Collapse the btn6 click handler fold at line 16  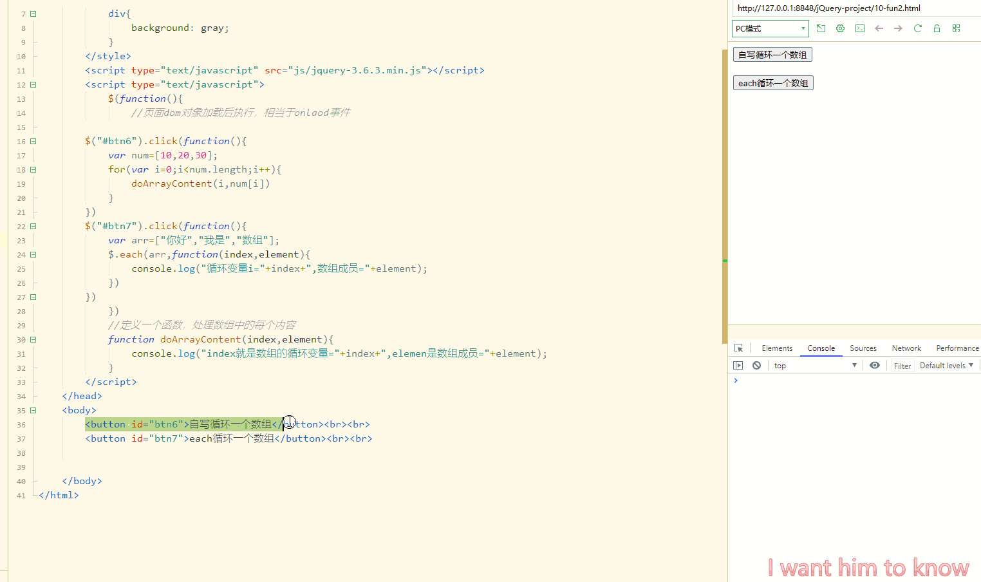(33, 141)
